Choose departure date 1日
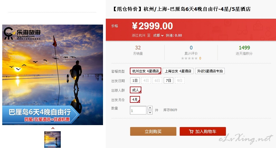The height and width of the screenshot is (148, 276). (135, 81)
